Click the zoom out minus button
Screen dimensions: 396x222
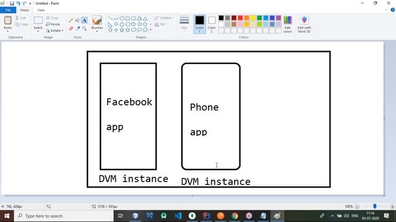357,207
